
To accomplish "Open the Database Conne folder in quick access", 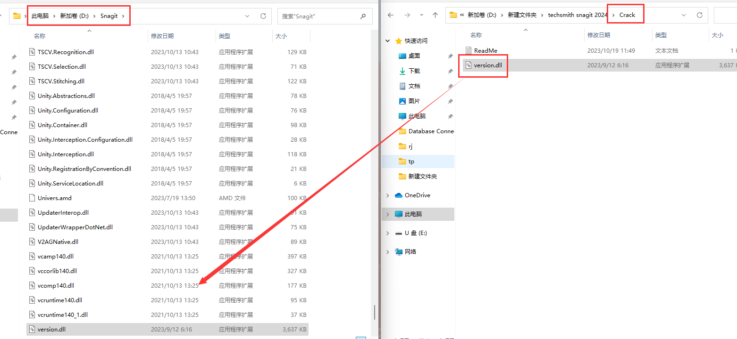I will click(431, 131).
